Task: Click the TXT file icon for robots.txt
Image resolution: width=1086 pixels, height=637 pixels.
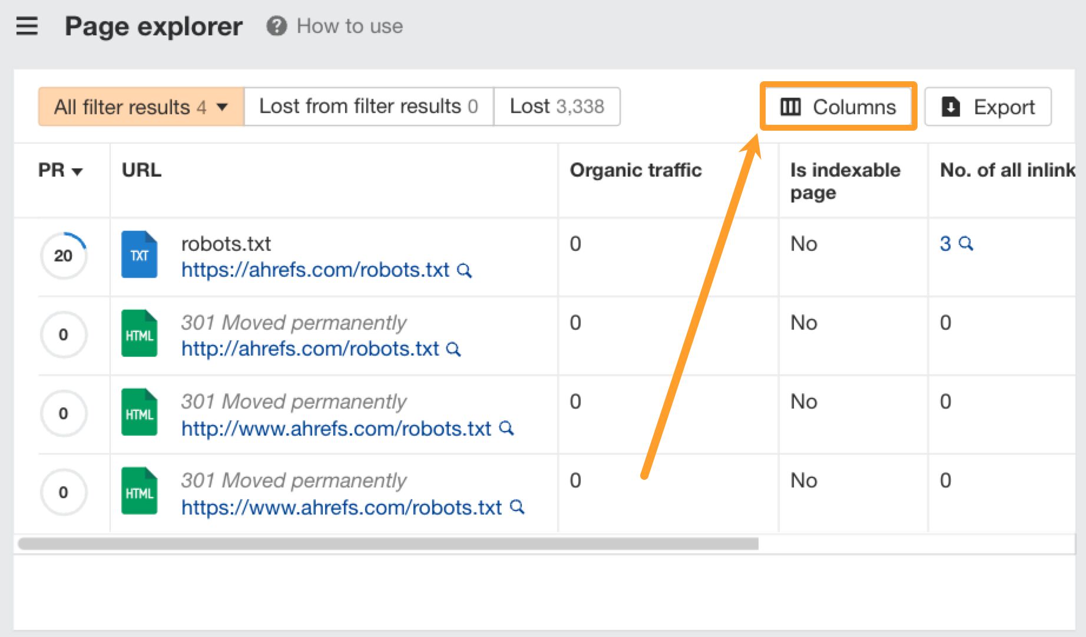Action: point(139,255)
